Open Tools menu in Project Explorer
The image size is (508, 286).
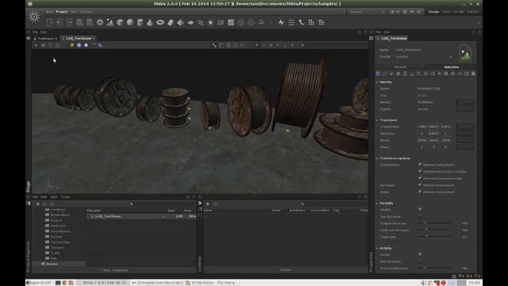coord(65,197)
